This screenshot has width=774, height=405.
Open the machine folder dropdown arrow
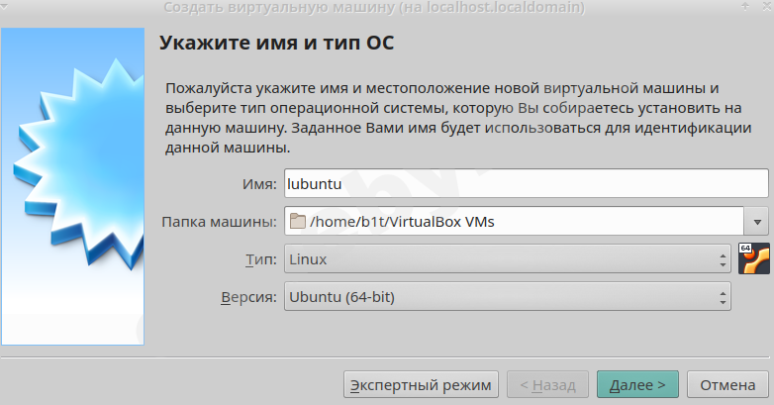point(758,222)
